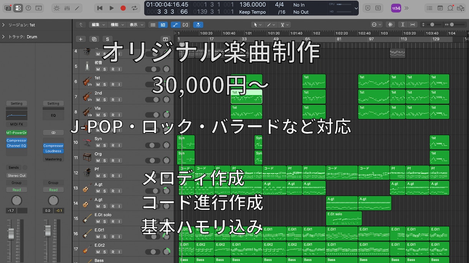Expand the トラック: Drum inspector section

[3, 37]
